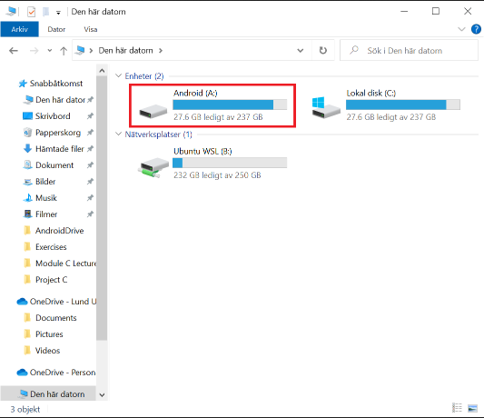Open the AndroidDrive folder in sidebar
Image resolution: width=484 pixels, height=418 pixels.
coord(54,231)
